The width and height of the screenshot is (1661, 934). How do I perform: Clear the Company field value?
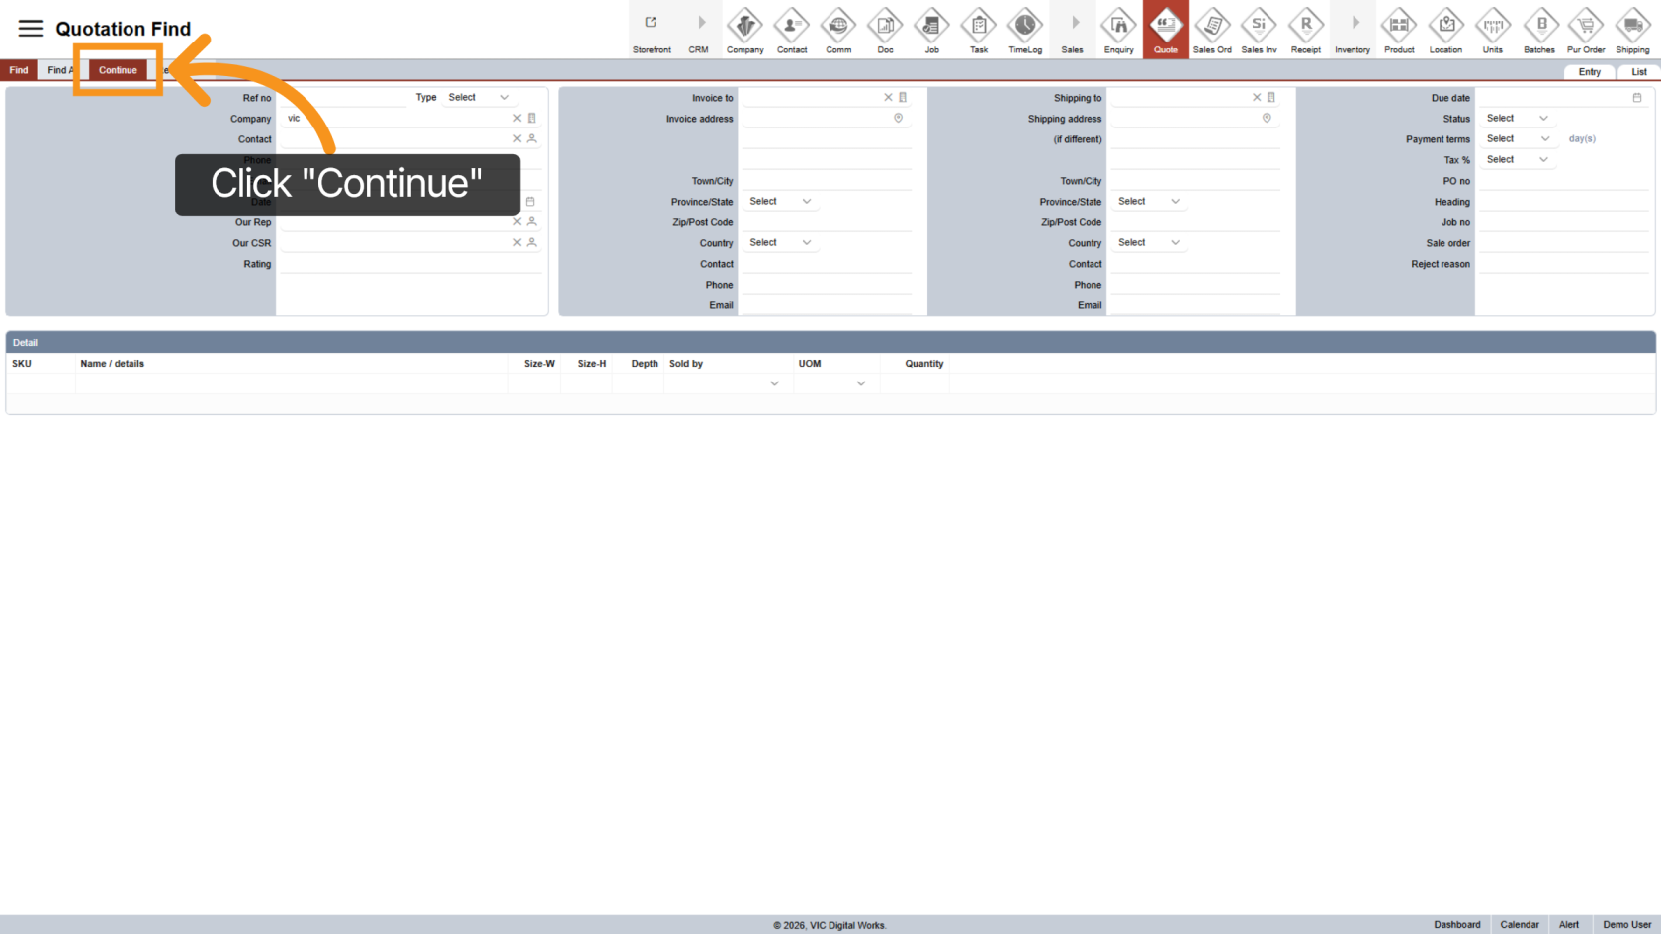pyautogui.click(x=516, y=119)
